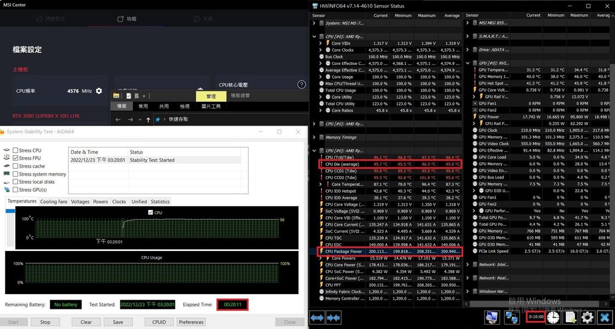
Task: Open HWiNFO settings gear icon
Action: click(587, 317)
